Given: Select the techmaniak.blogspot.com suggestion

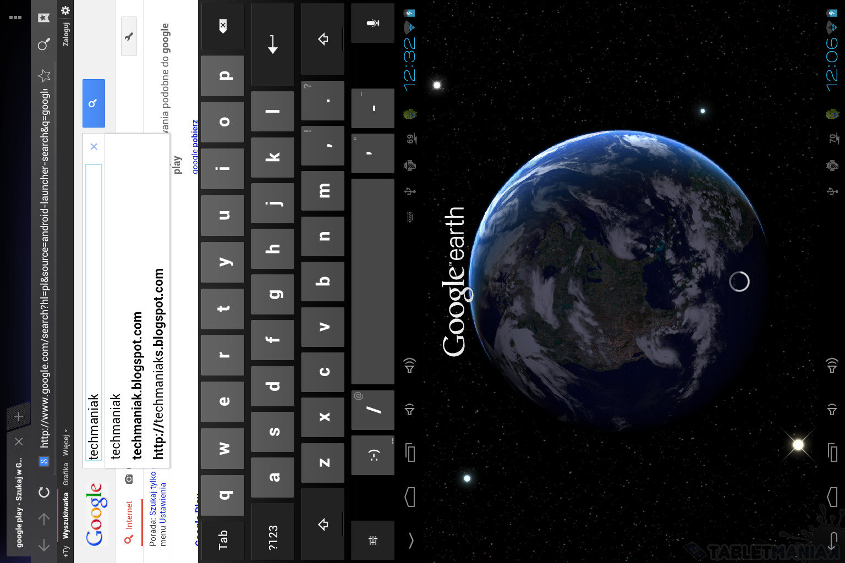Looking at the screenshot, I should click(x=137, y=385).
